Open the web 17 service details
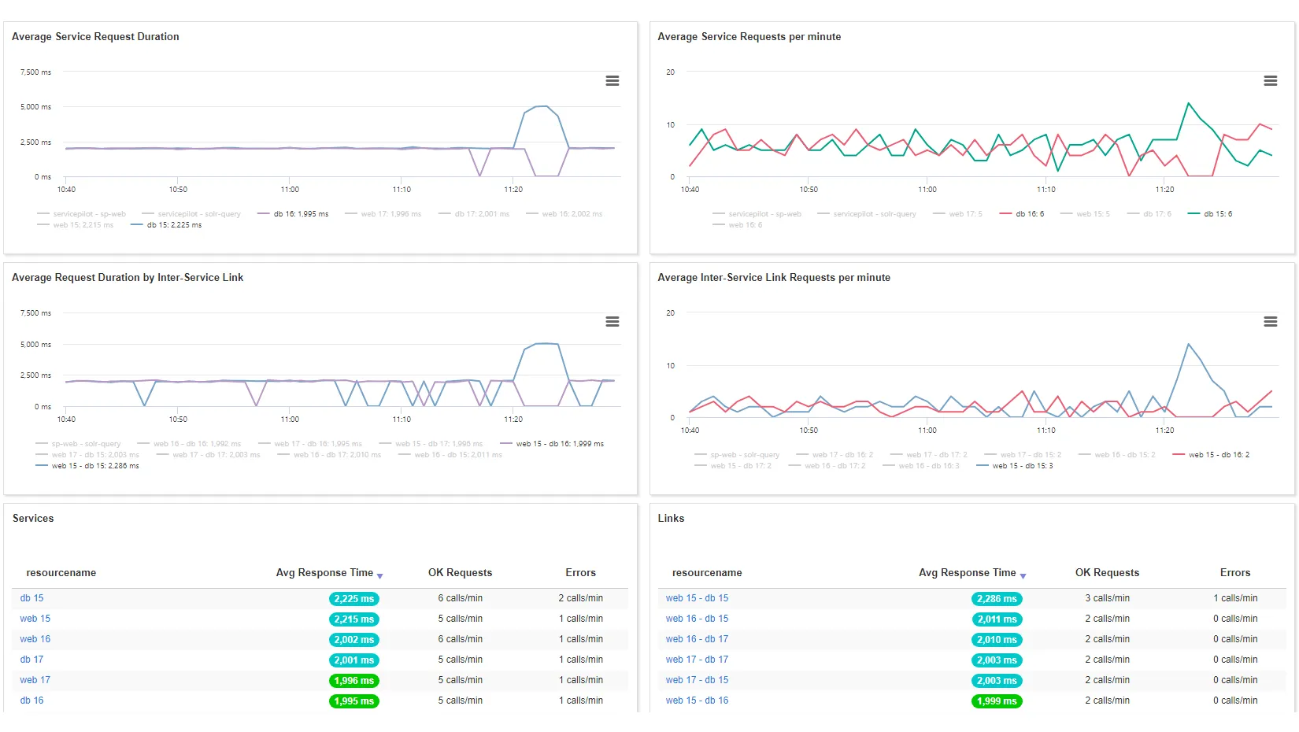 35,680
